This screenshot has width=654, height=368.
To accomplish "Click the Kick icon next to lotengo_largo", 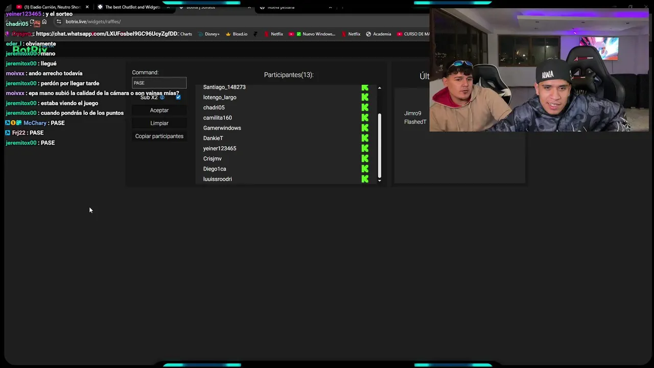I will pos(365,97).
